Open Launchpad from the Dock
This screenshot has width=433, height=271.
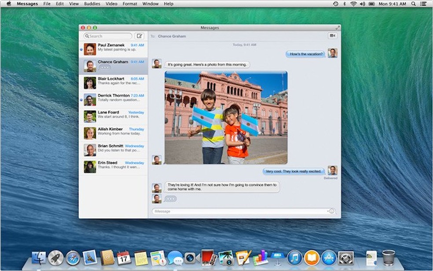point(55,259)
